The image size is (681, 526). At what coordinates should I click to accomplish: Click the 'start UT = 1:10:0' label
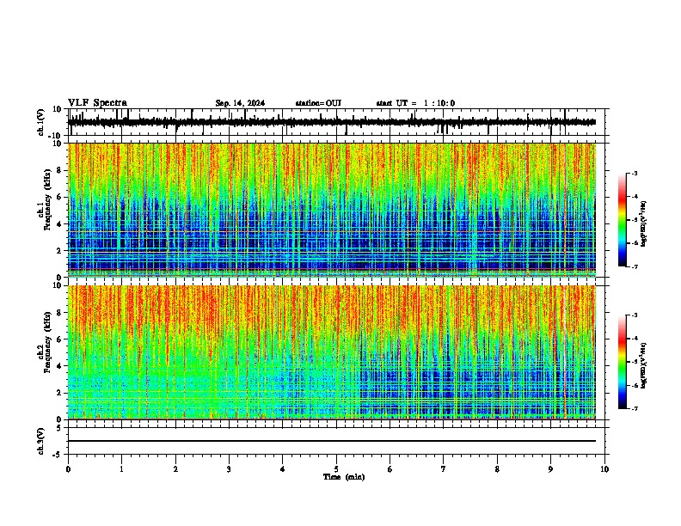(x=415, y=103)
